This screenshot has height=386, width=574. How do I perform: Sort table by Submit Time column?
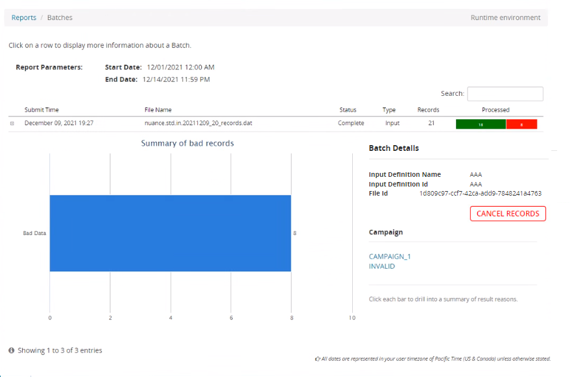click(x=42, y=110)
